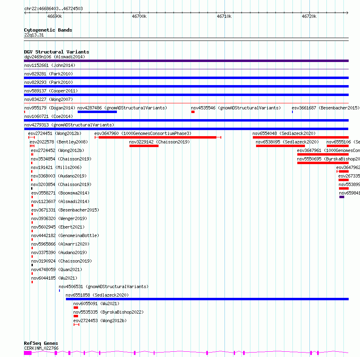Click the RefSeq Genes track title
The height and width of the screenshot is (357, 360).
[41, 343]
